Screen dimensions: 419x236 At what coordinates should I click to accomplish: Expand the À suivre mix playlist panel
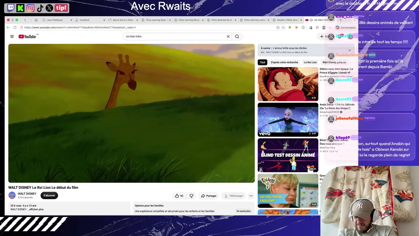[350, 50]
